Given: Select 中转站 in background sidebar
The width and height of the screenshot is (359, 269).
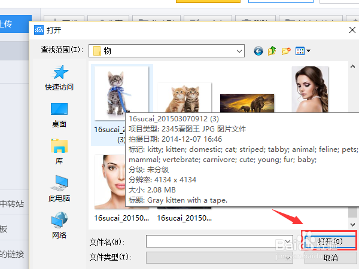Looking at the screenshot, I should coord(12,204).
